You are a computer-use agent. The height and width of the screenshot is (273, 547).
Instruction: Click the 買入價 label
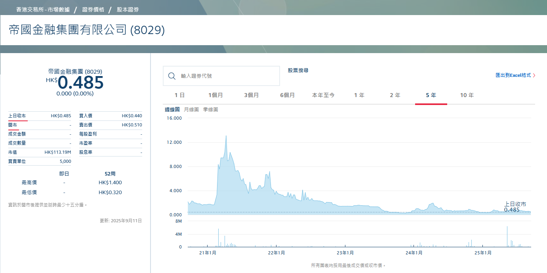pos(86,116)
